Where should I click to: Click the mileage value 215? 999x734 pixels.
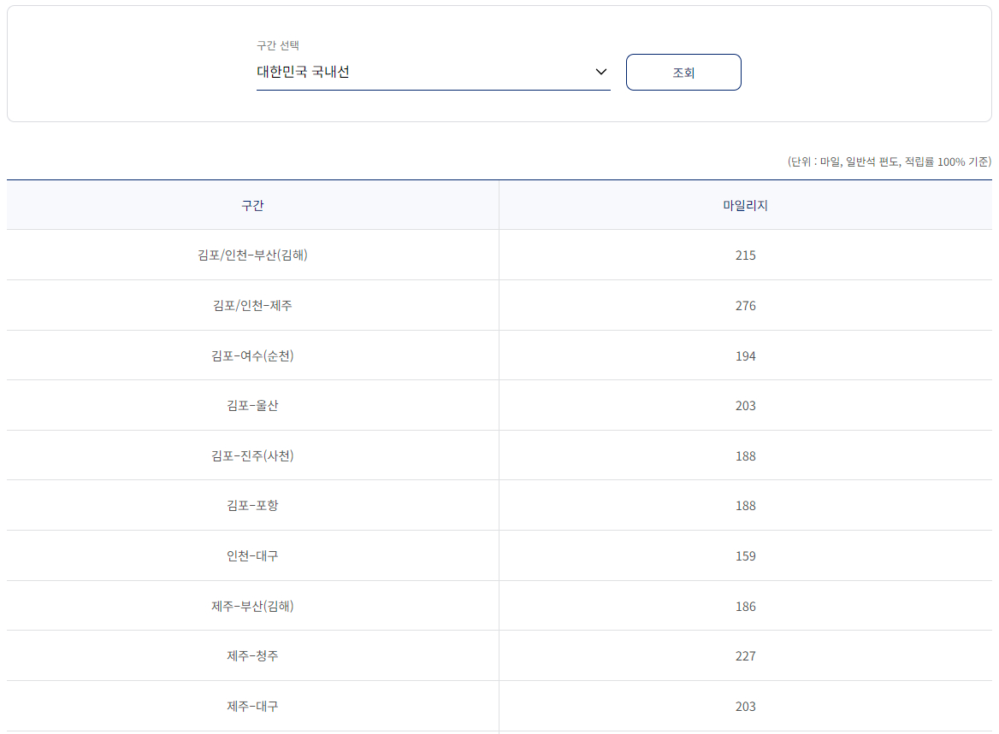pos(746,255)
